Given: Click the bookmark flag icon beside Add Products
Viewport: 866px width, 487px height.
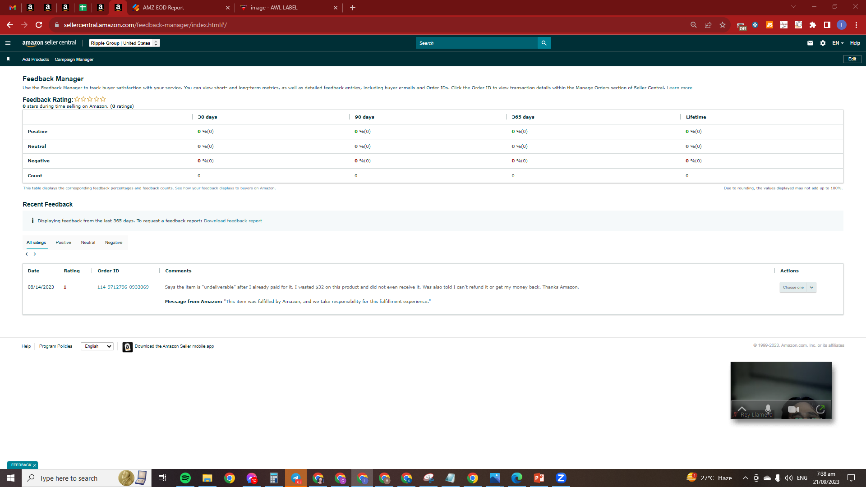Looking at the screenshot, I should coord(8,59).
